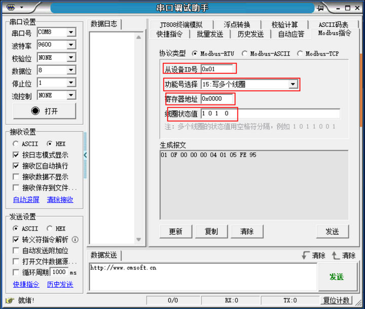Click the 生成报文 output text area
Screen dimensions: 365x309
click(x=254, y=185)
